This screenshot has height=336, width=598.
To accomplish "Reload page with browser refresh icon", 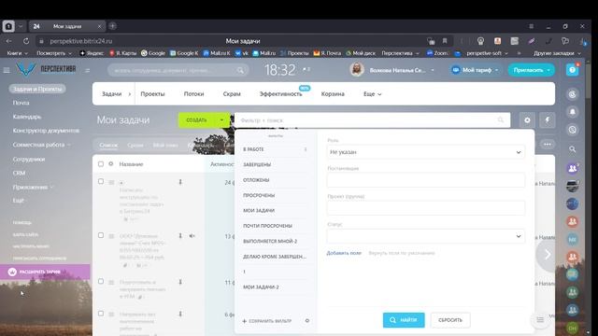I will [26, 41].
